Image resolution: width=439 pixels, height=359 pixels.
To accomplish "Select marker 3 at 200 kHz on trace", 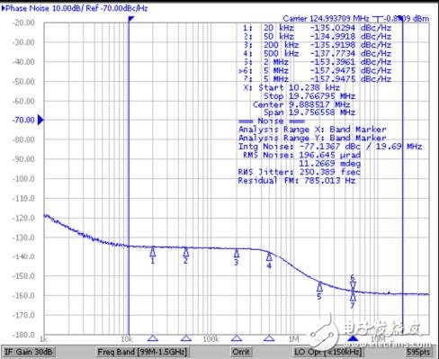I will click(237, 254).
